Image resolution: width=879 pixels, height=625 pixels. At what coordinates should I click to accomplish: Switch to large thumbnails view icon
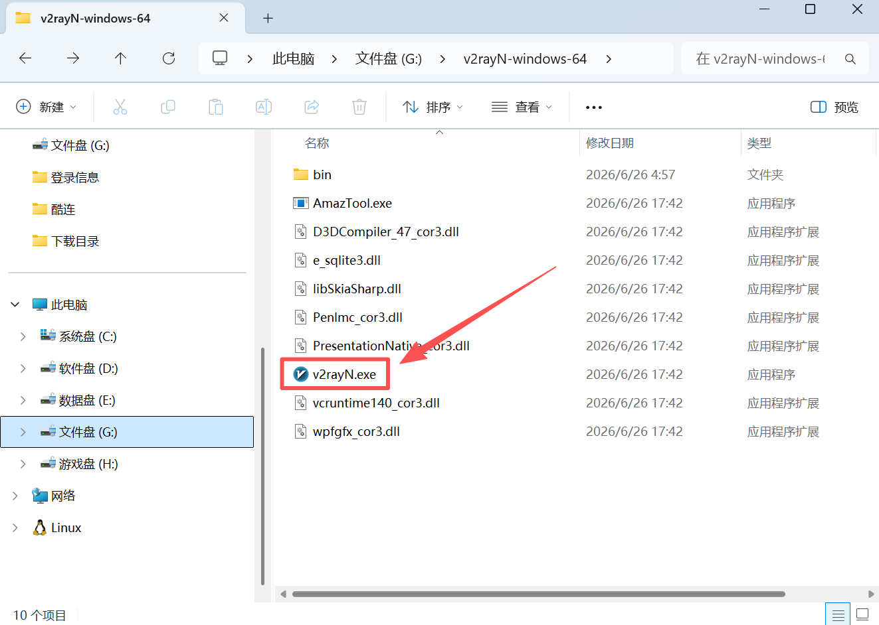point(862,614)
